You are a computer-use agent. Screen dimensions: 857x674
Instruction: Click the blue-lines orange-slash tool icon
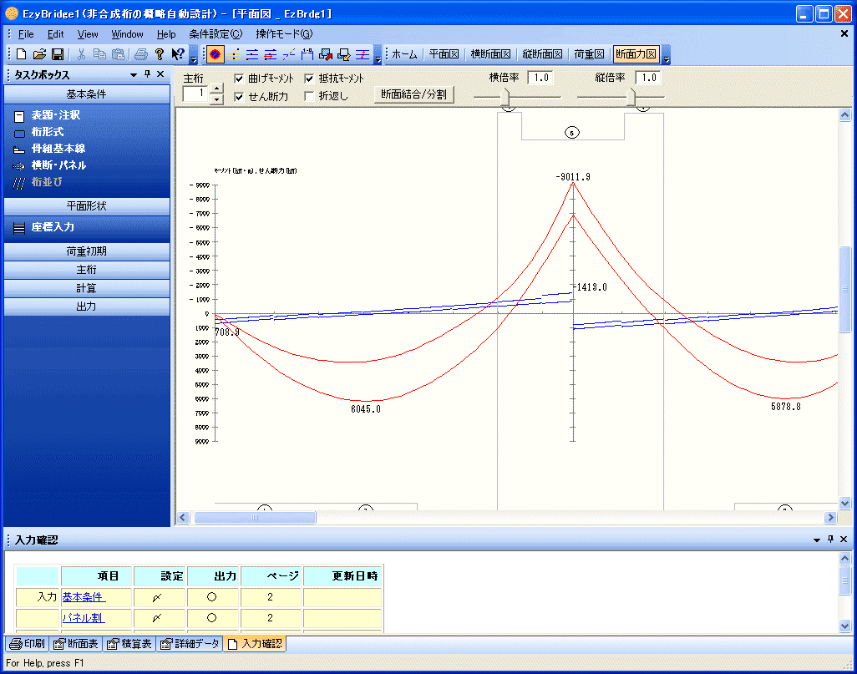coord(252,54)
